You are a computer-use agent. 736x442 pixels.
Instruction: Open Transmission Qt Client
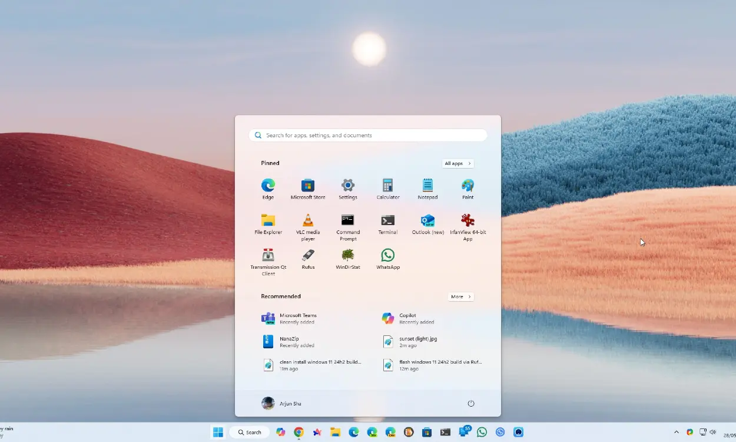[268, 259]
